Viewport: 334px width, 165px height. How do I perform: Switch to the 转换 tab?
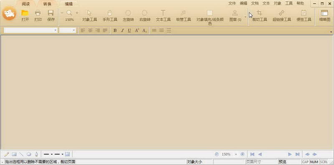click(x=47, y=4)
